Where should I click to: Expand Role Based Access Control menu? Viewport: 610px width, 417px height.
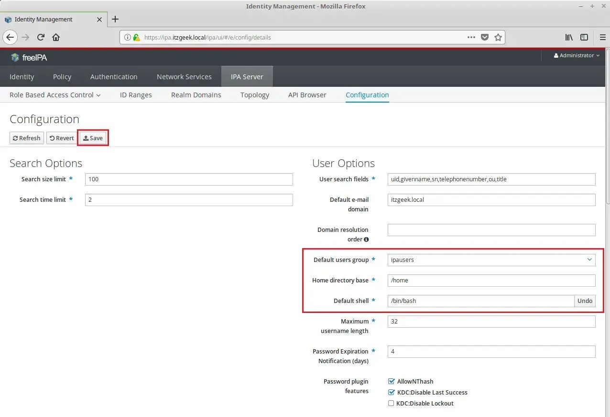pos(55,95)
